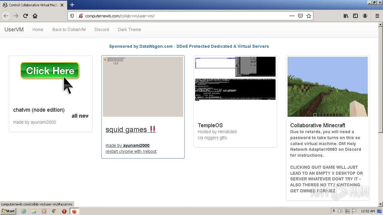This screenshot has height=215, width=383.
Task: Open the TempleOS title
Action: click(210, 125)
